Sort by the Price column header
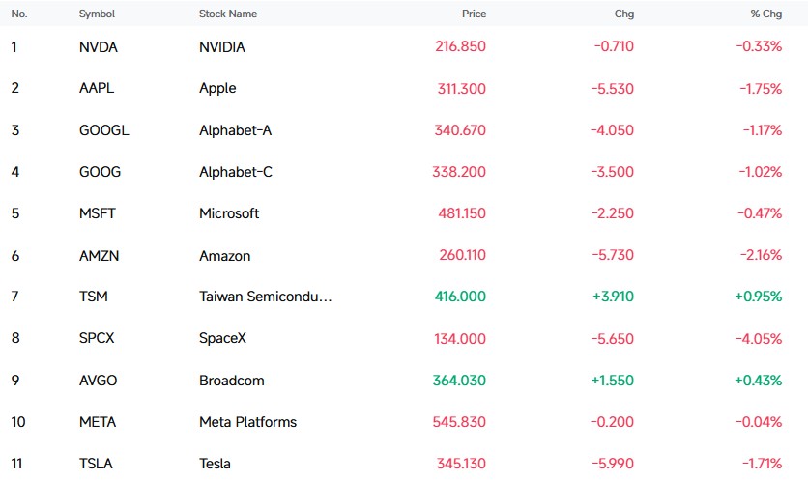The image size is (808, 481). click(475, 14)
